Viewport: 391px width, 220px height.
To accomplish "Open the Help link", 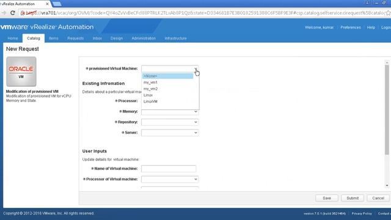I will pos(371,28).
